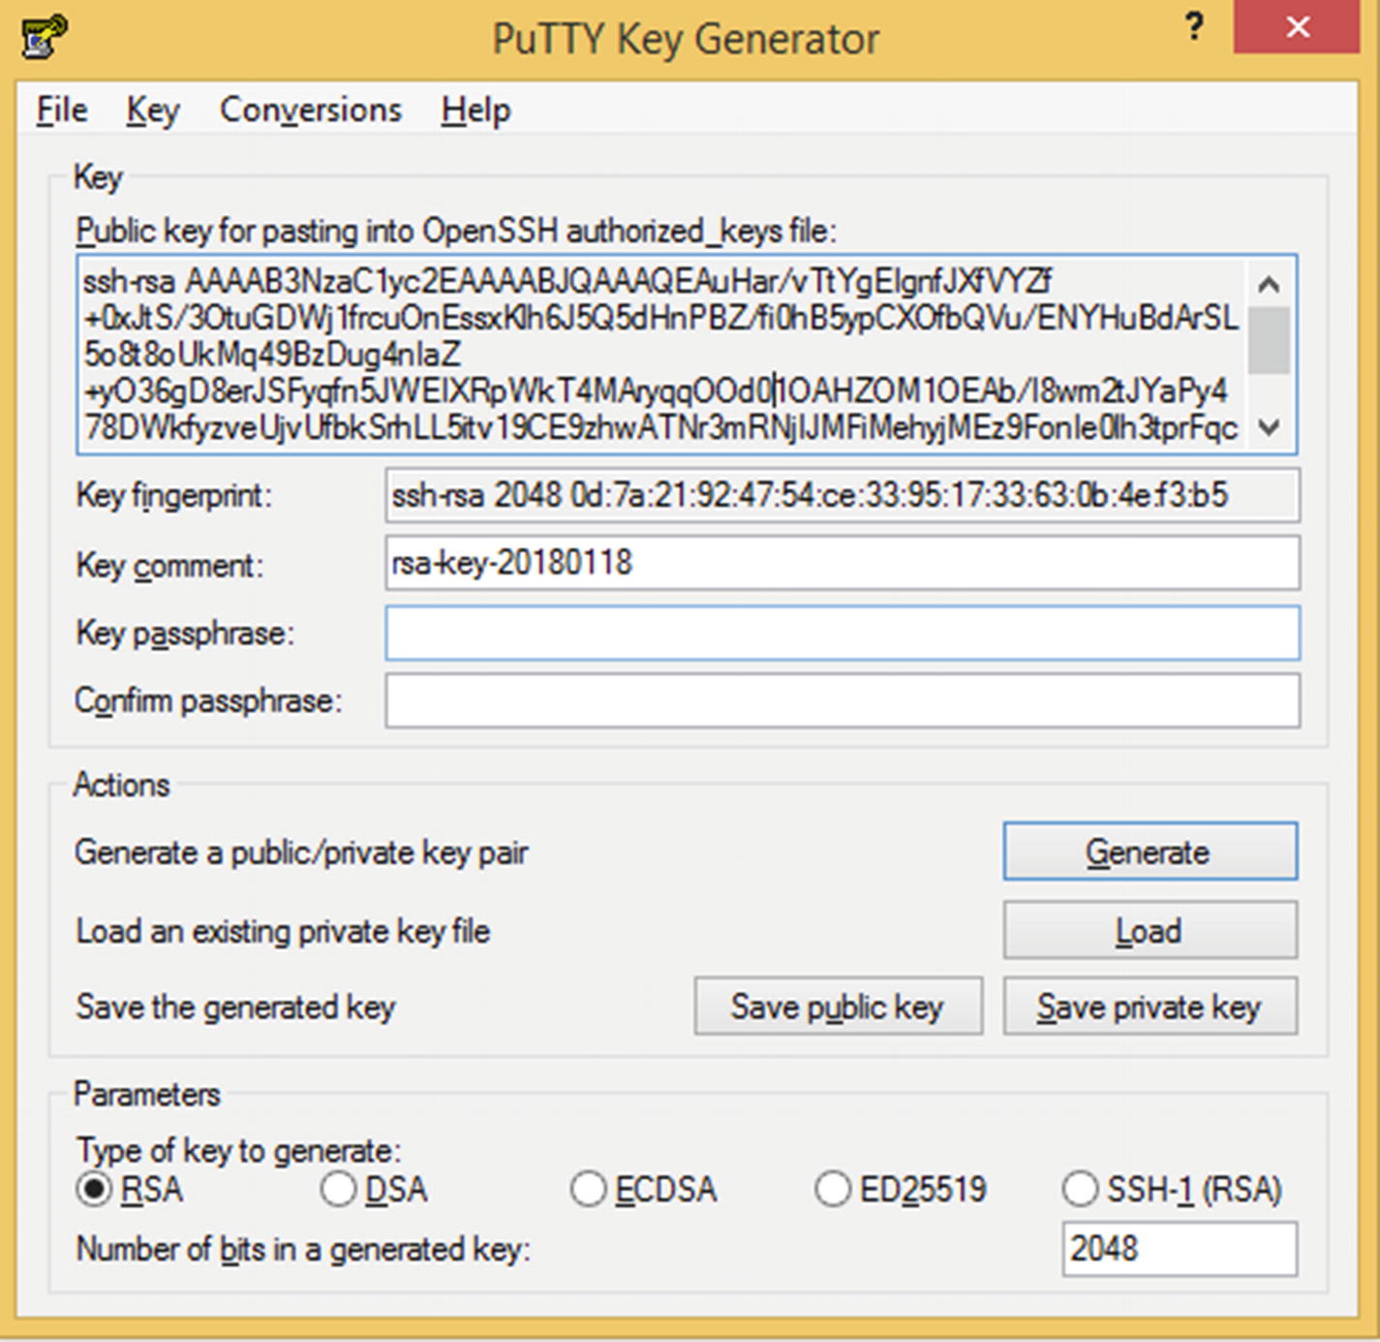Open the File menu
Viewport: 1380px width, 1342px height.
62,109
